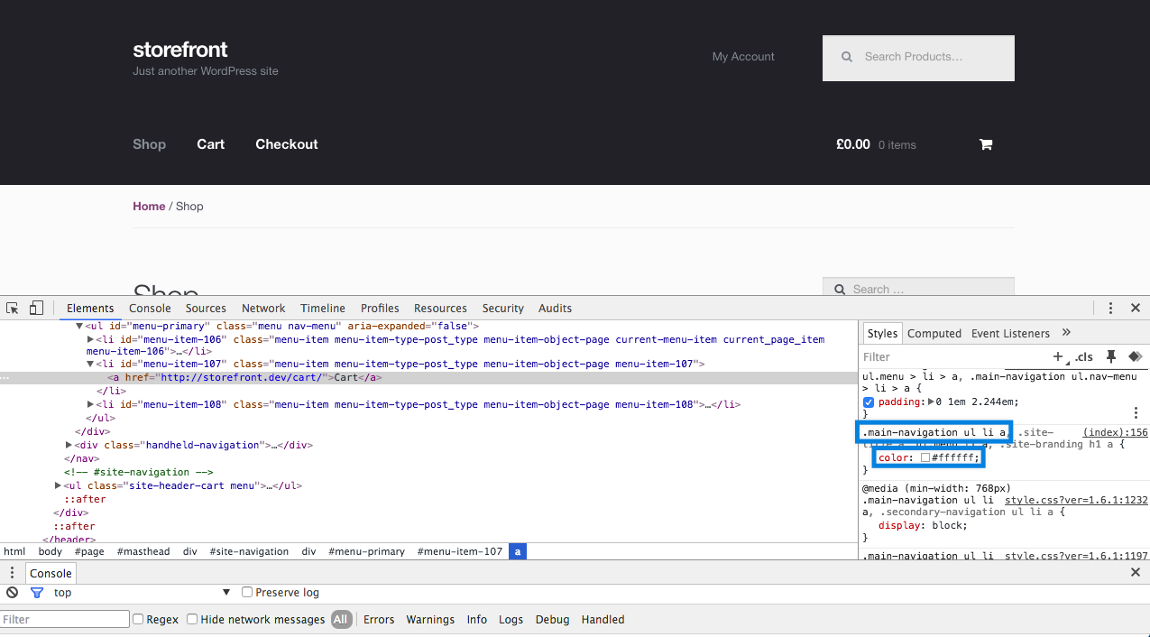Open the Checkout navigation link

click(286, 144)
